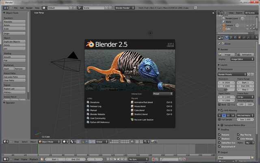Screen dimensions: 260x163
Task: Open the Render properties tab icon
Action: (x=227, y=38)
